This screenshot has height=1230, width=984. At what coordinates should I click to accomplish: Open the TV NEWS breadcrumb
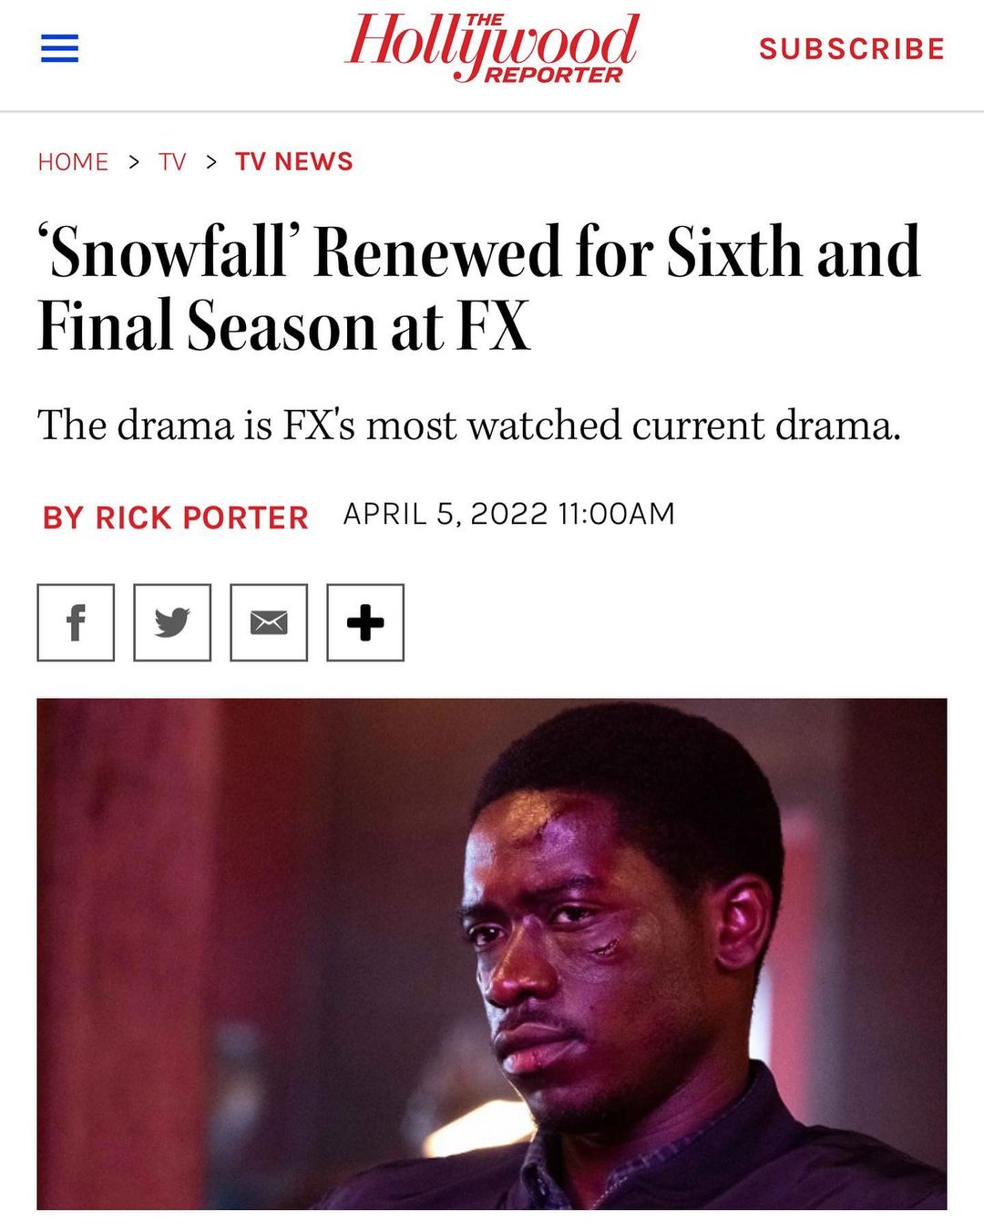293,162
